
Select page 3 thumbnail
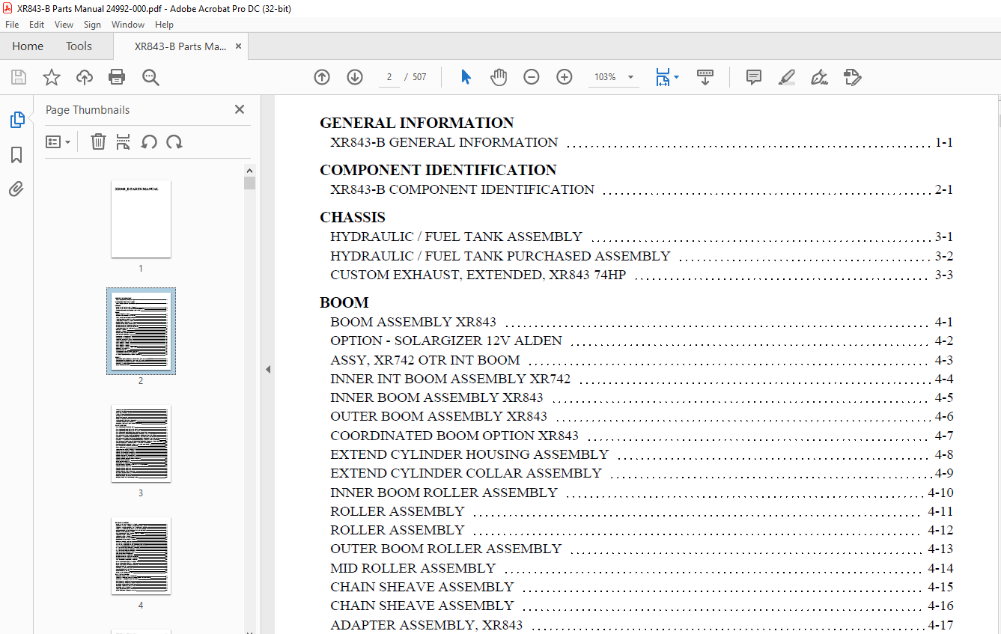click(x=141, y=443)
